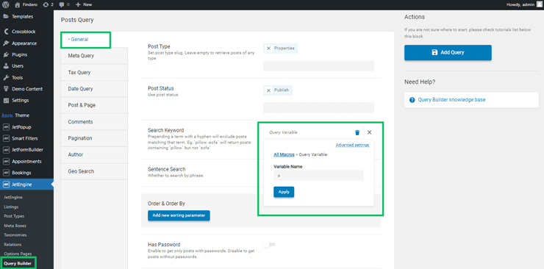The height and width of the screenshot is (269, 544).
Task: Switch to the Meta Query tab
Action: click(94, 56)
